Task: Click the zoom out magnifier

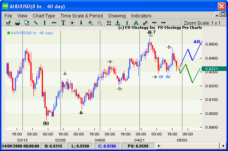Action: click(100, 23)
